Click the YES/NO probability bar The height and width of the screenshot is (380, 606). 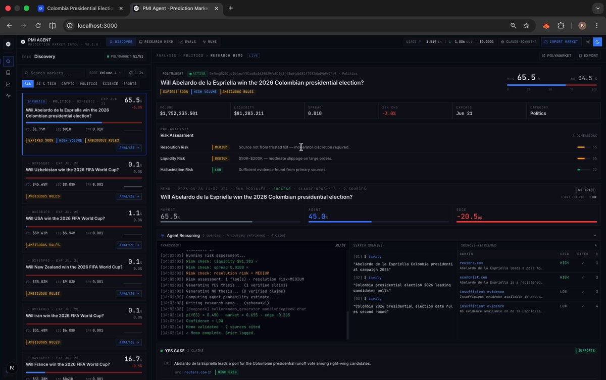pyautogui.click(x=552, y=85)
